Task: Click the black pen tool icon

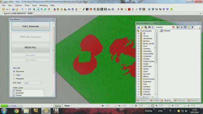Action: 84,9
